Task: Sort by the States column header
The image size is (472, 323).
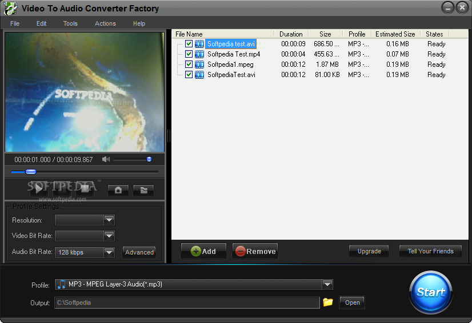Action: click(434, 34)
